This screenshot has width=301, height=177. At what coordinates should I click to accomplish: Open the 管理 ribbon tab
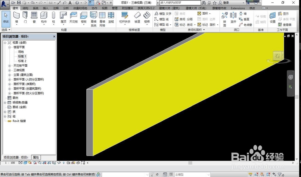tap(115, 8)
